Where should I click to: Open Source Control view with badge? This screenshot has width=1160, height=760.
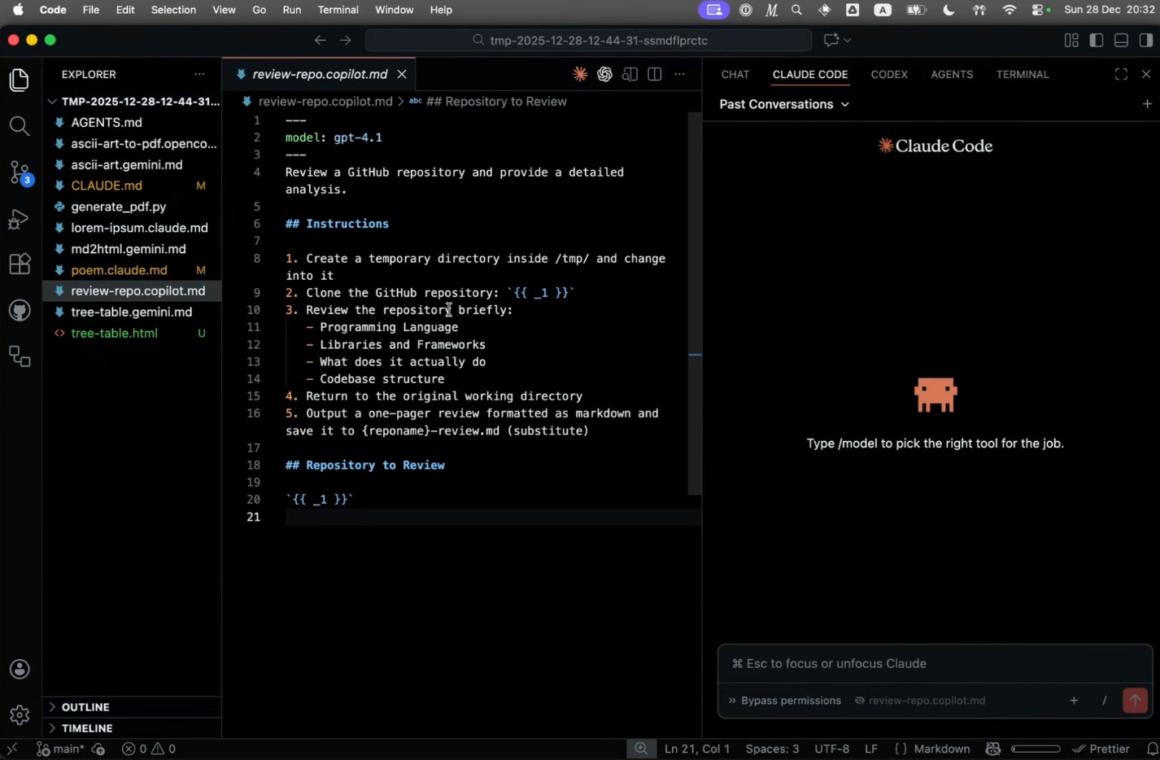tap(20, 173)
